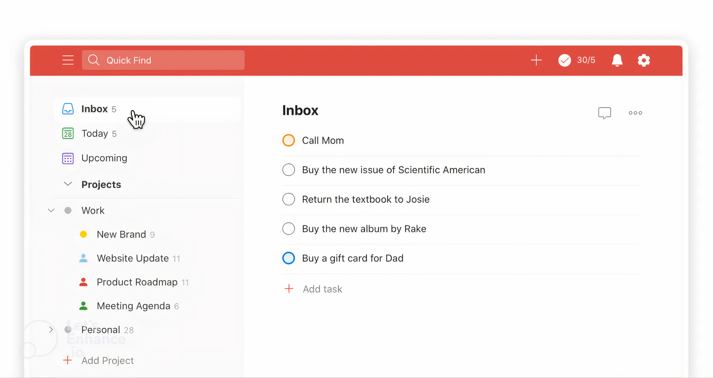Click the settings gear icon
The image size is (713, 378).
pyautogui.click(x=643, y=60)
